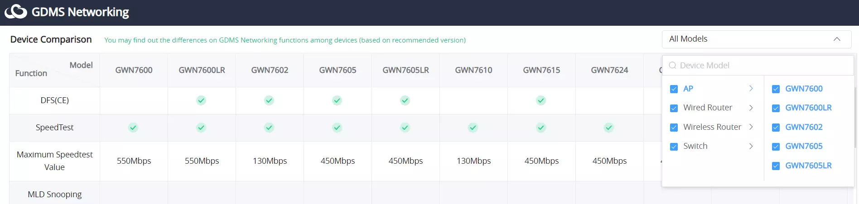Expand the Wired Router submenu arrow
This screenshot has width=859, height=204.
click(x=751, y=108)
